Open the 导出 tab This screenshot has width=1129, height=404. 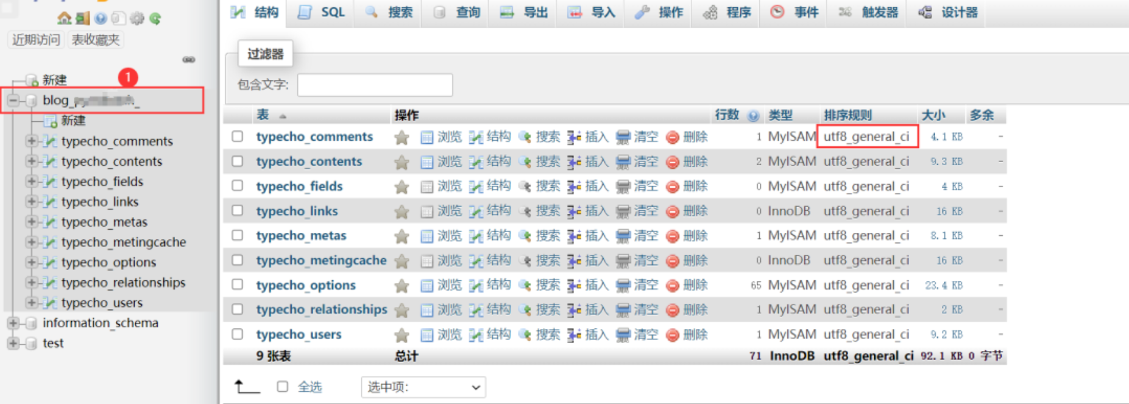click(523, 13)
